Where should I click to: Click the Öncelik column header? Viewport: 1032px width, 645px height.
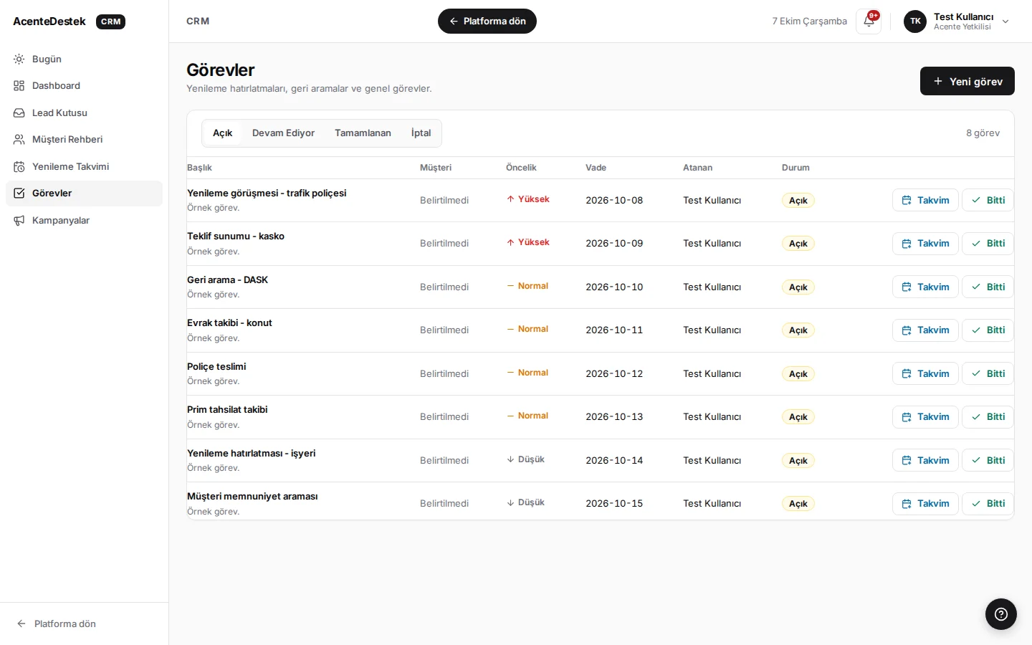point(521,168)
